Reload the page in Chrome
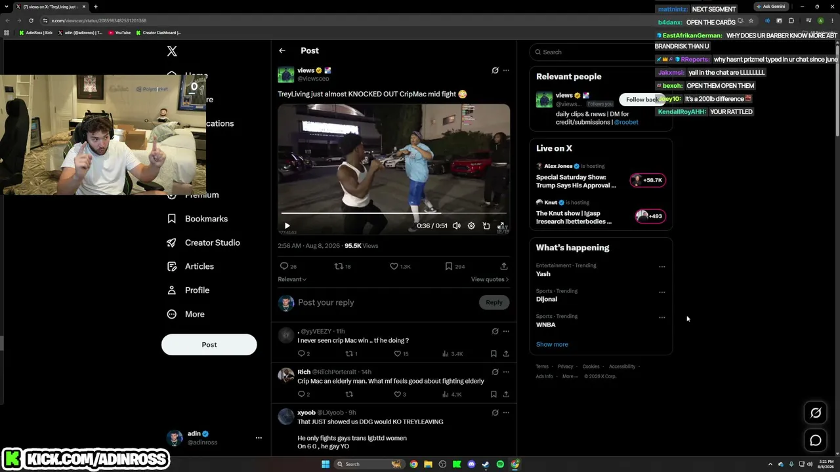840x472 pixels. (x=31, y=20)
